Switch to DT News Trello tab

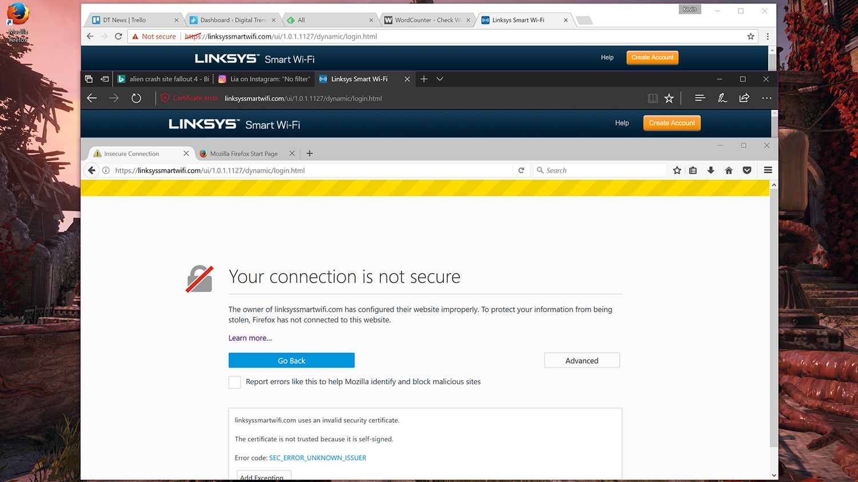pyautogui.click(x=135, y=20)
